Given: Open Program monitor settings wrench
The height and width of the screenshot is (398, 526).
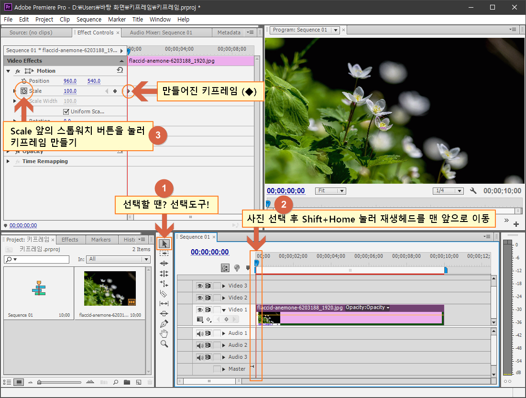Looking at the screenshot, I should coord(473,190).
